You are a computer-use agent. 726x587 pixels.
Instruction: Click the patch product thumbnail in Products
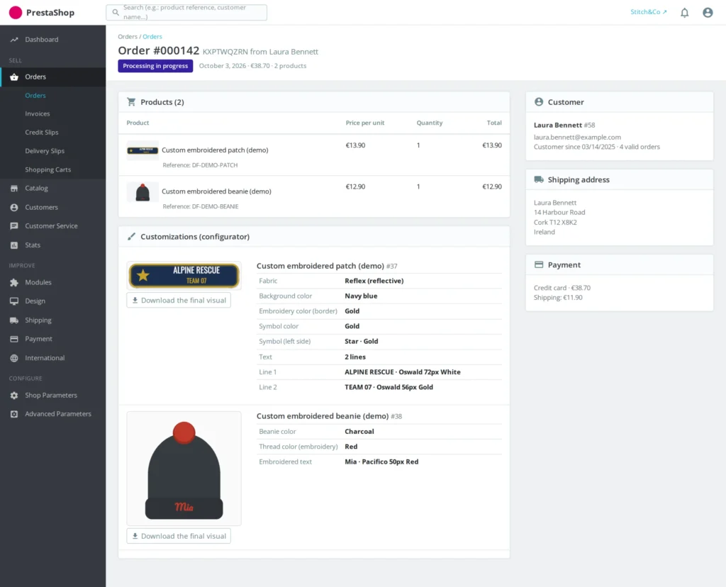click(143, 150)
